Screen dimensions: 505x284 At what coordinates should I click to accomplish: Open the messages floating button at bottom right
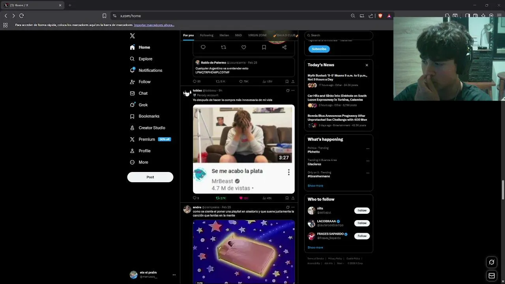point(492,276)
